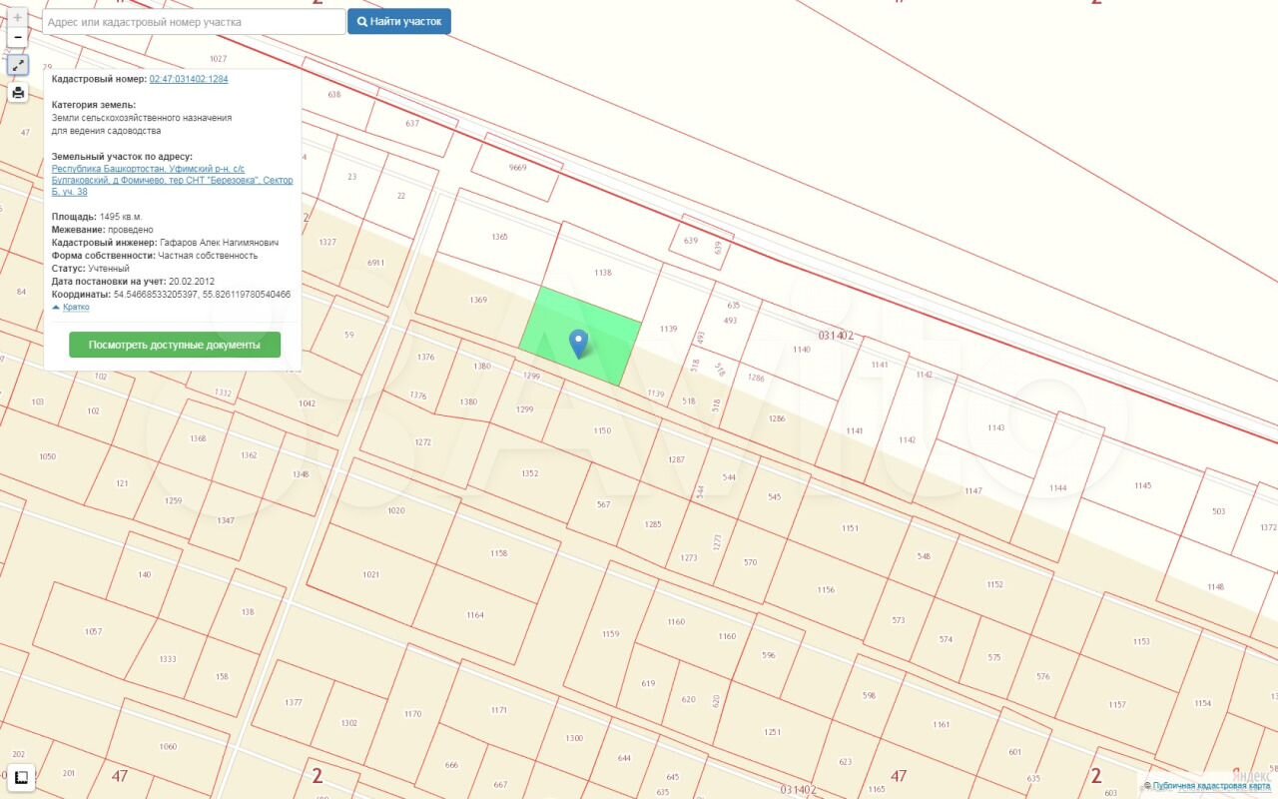Click the blue location marker pin

coord(578,343)
